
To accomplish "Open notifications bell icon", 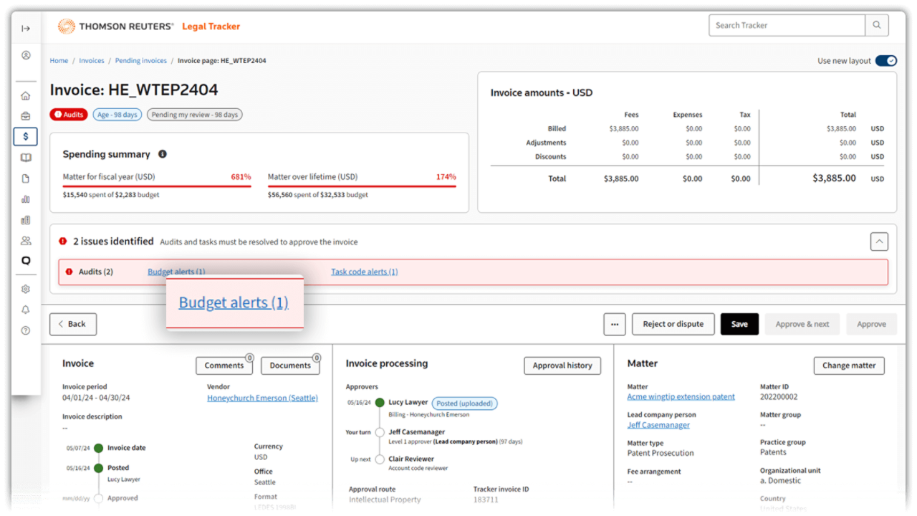I will [26, 310].
